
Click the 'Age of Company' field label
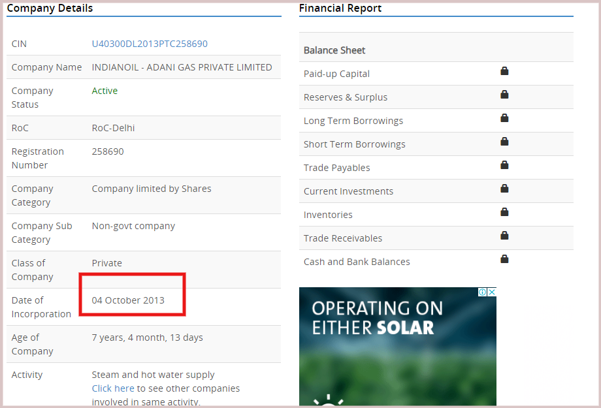pos(33,345)
